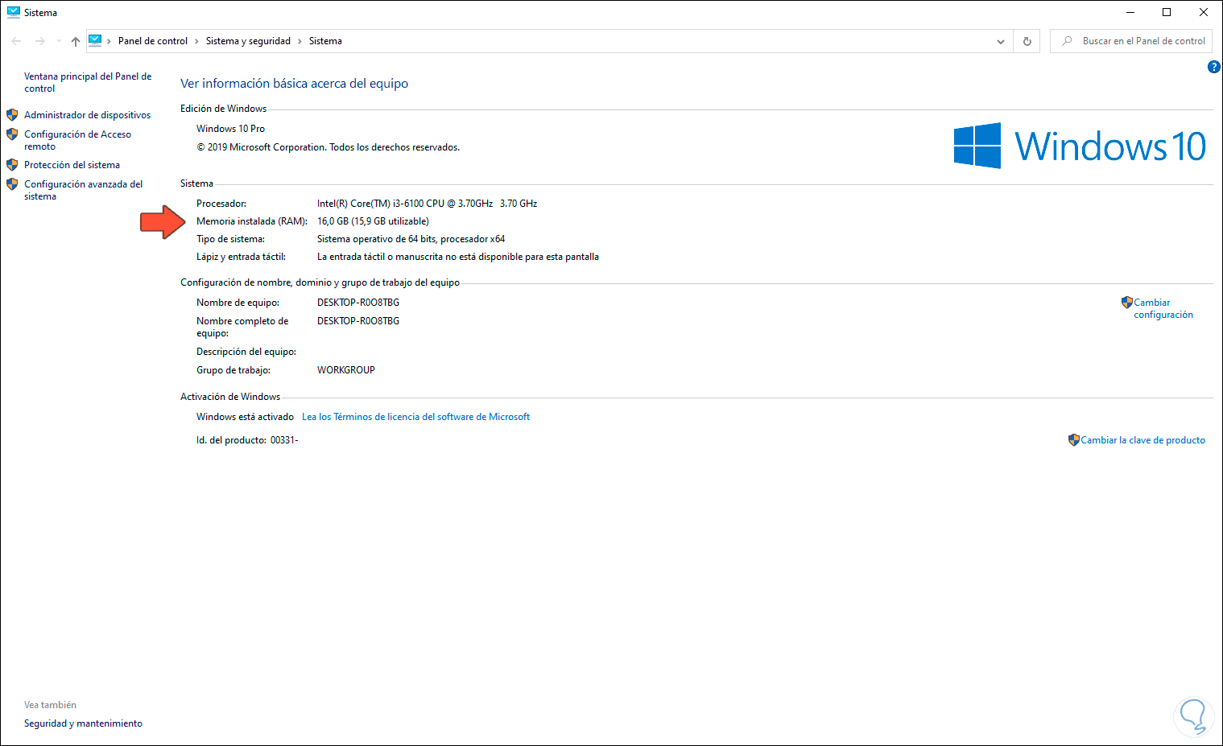Click the shield icon beside Configuración de Acceso remoto
Image resolution: width=1223 pixels, height=746 pixels.
tap(12, 134)
